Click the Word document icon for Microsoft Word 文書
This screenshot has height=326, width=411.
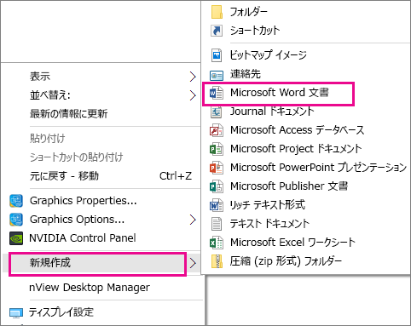tap(217, 93)
